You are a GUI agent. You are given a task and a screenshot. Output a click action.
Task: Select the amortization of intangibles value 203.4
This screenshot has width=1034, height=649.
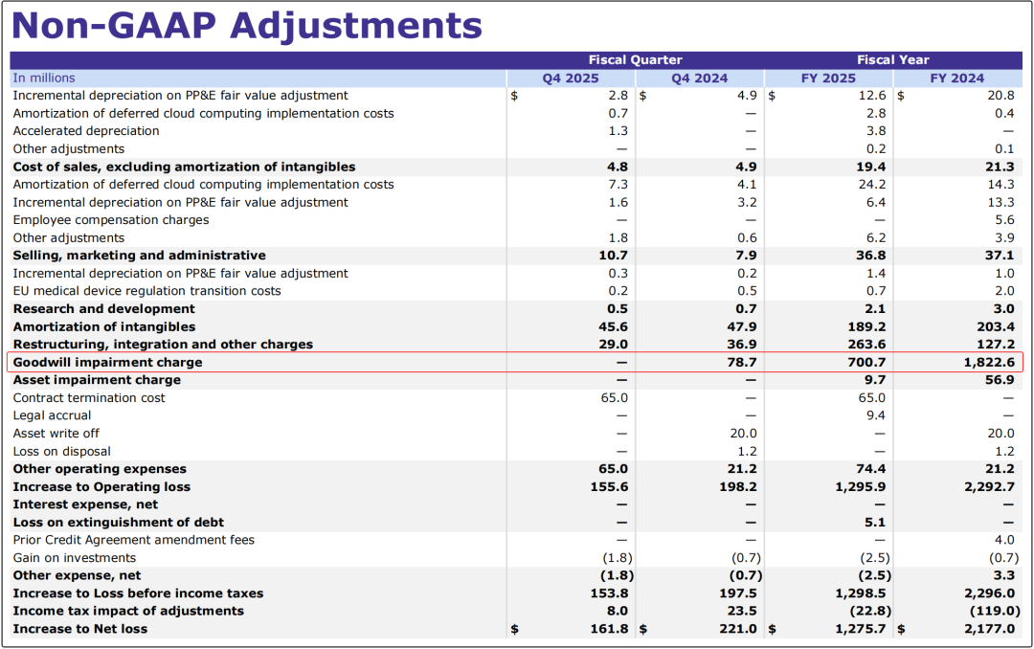[996, 326]
